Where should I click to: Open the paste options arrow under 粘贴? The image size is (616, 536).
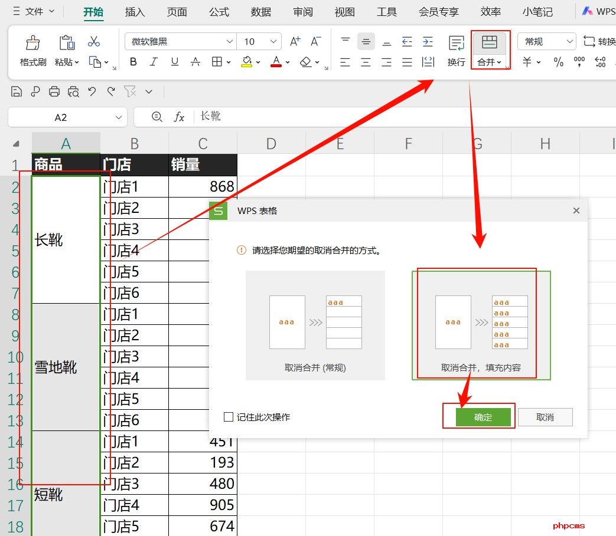pos(77,62)
